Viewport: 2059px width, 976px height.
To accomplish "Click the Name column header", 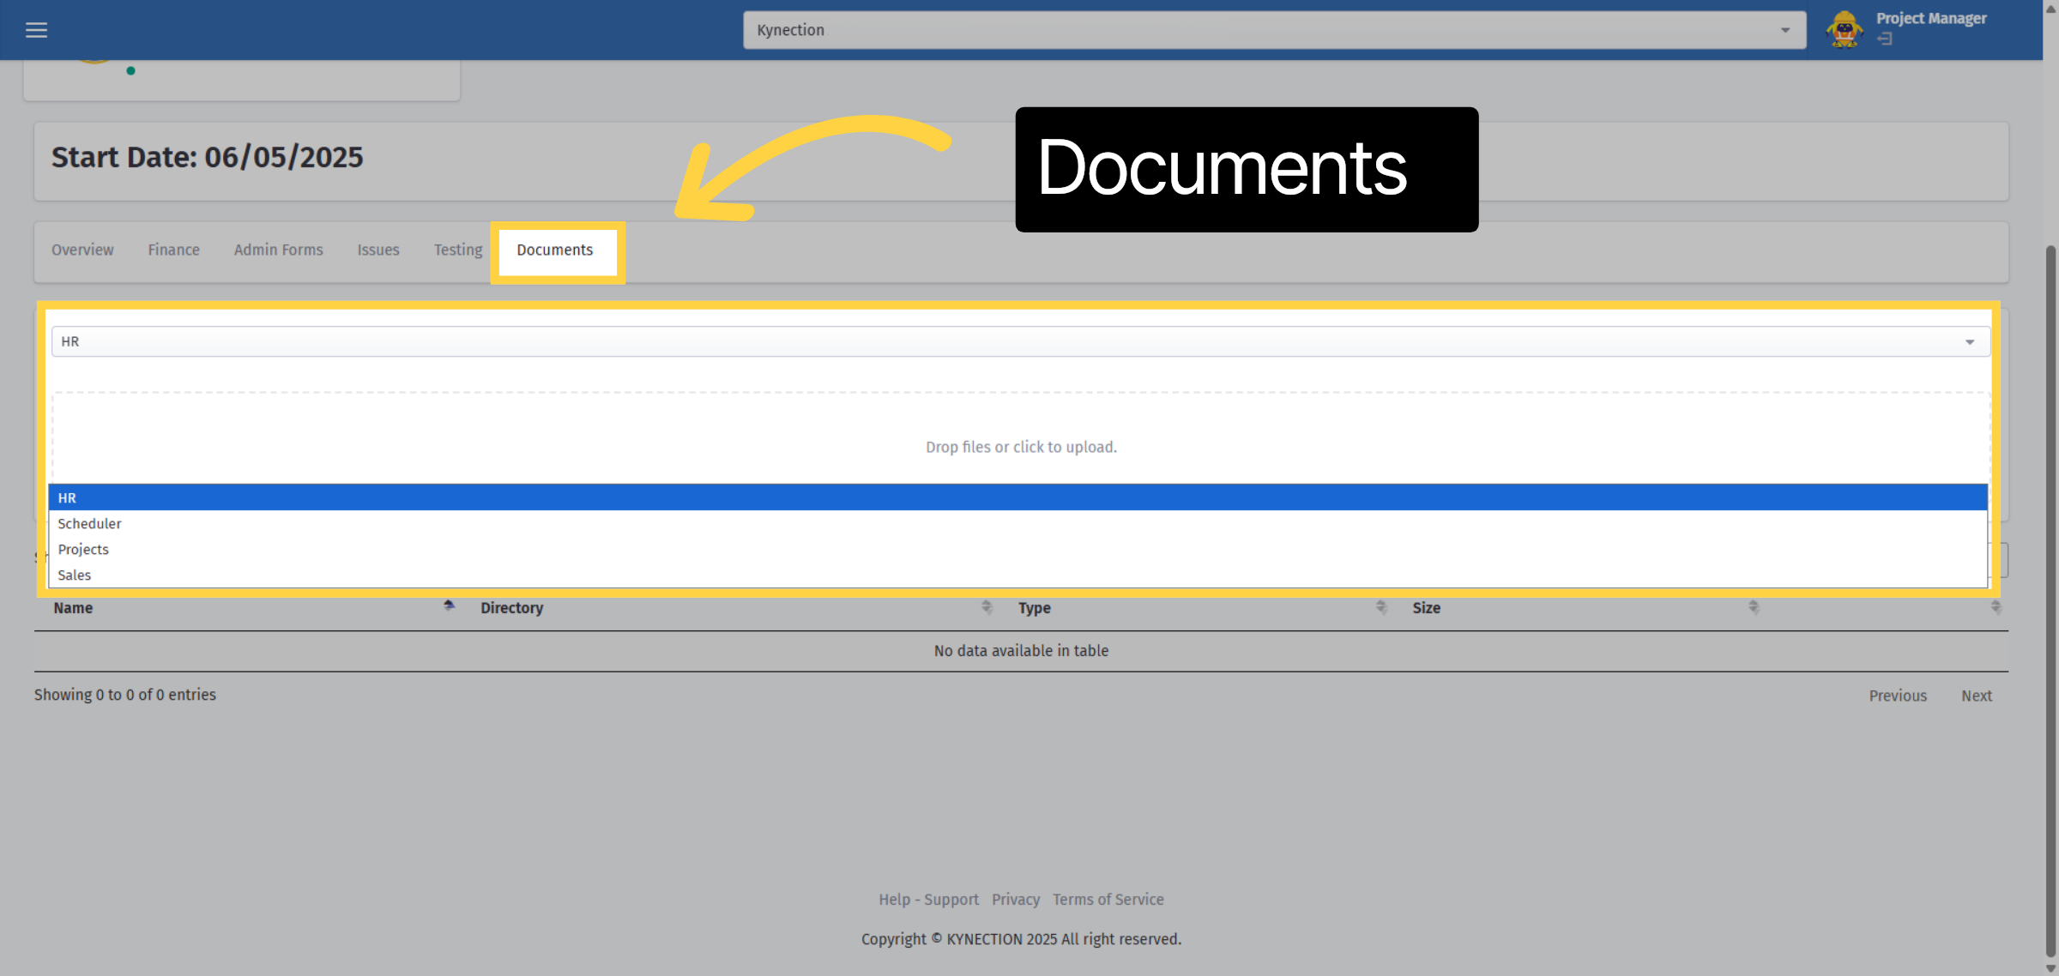I will tap(73, 607).
